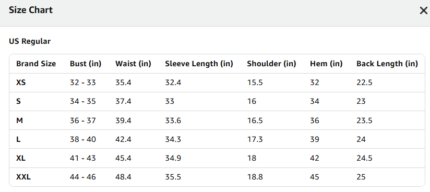Select the XXL size row label
430x192 pixels.
pos(23,177)
